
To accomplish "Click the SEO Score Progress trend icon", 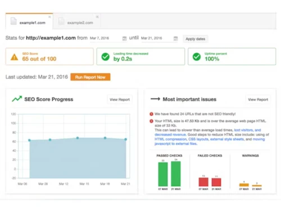I will [17, 98].
